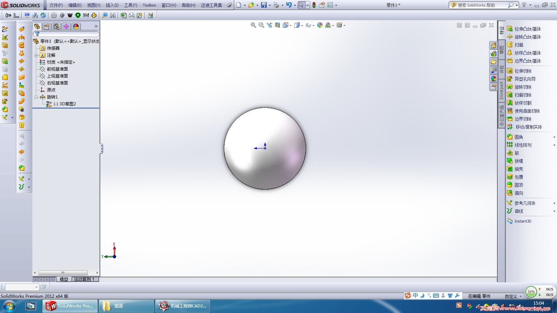Open the 迈迪工具集 menu
This screenshot has width=557, height=313.
coord(211,5)
